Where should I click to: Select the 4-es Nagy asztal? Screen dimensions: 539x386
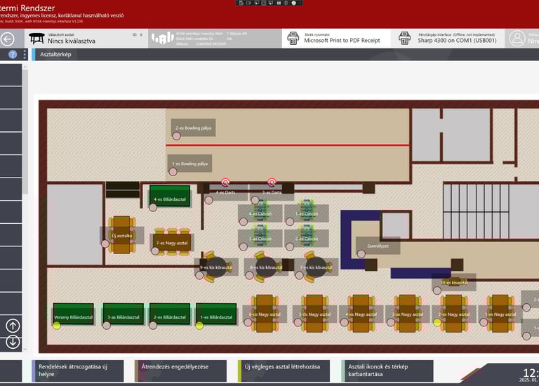(361, 314)
